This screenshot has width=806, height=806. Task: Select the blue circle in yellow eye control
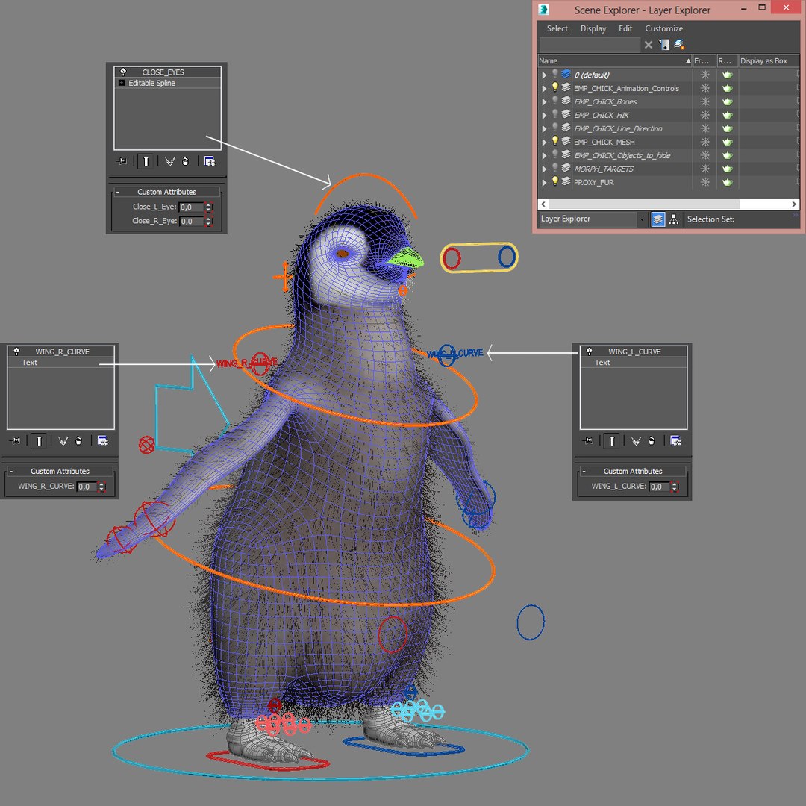(507, 257)
